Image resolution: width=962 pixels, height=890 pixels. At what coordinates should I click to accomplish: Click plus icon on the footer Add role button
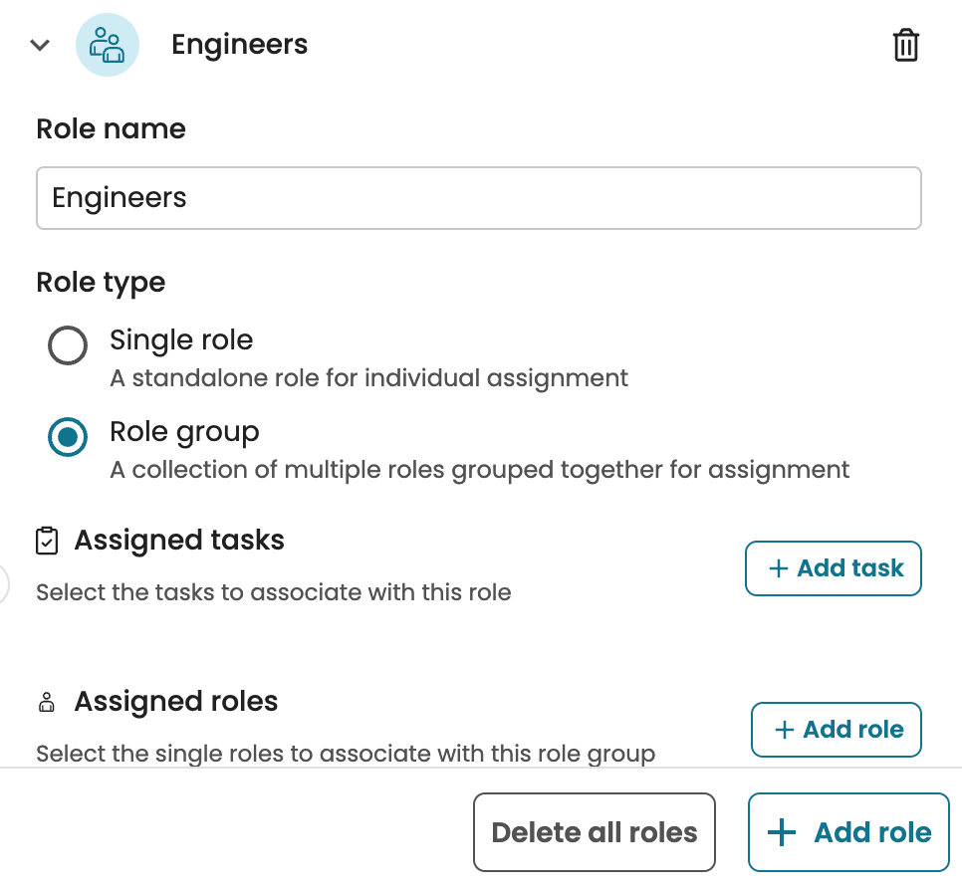[x=783, y=833]
